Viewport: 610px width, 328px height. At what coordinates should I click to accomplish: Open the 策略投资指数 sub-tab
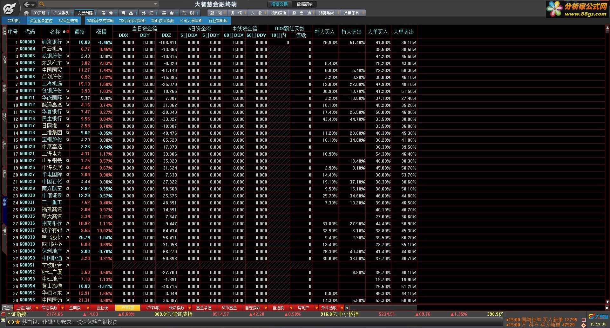163,21
